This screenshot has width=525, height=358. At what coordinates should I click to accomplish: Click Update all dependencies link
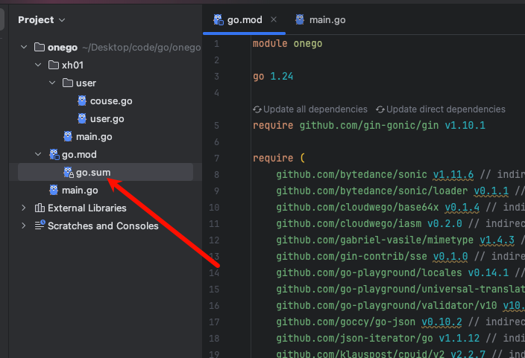[x=315, y=109]
